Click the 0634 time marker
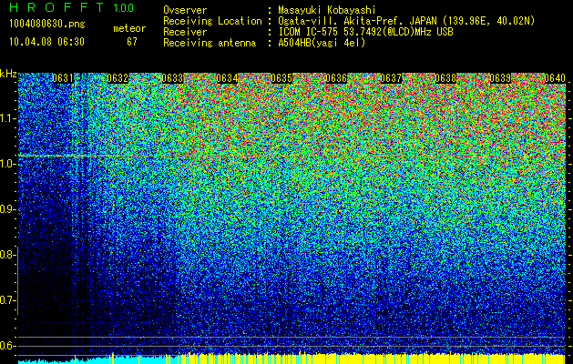This screenshot has height=364, width=573. point(227,78)
